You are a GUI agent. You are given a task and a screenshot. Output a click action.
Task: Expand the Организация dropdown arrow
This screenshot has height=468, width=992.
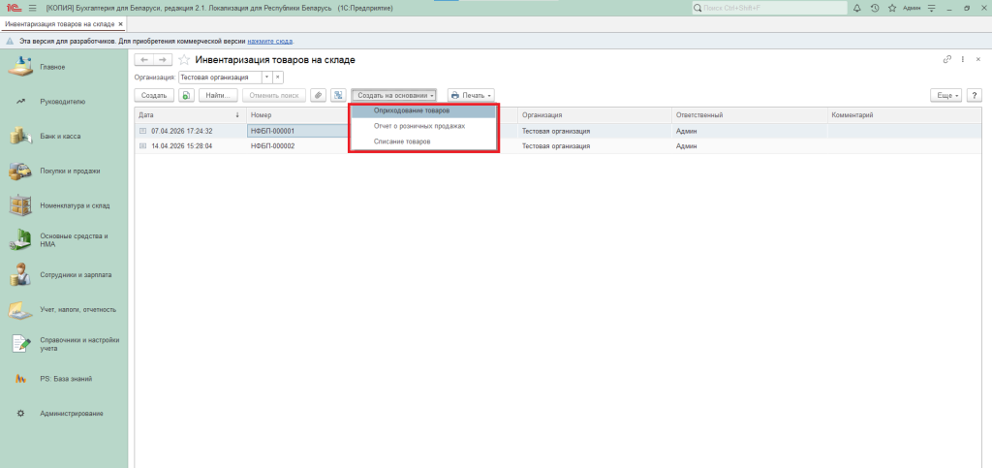(x=266, y=77)
